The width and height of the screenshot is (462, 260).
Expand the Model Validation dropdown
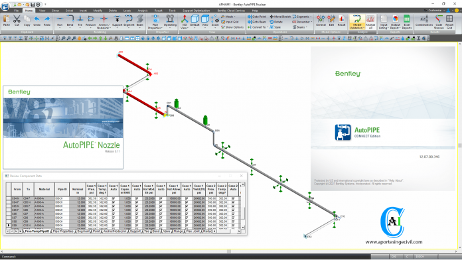click(x=357, y=22)
